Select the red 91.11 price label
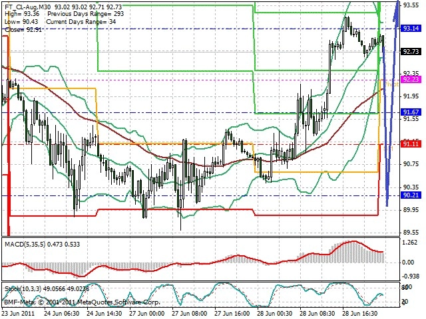 coord(411,144)
